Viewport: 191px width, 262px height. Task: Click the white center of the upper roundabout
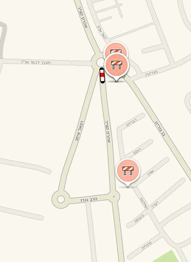101,62
